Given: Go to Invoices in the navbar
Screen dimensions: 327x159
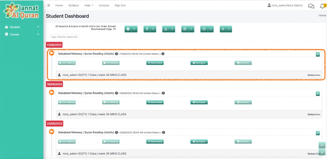Looking at the screenshot, I should (x=104, y=5).
